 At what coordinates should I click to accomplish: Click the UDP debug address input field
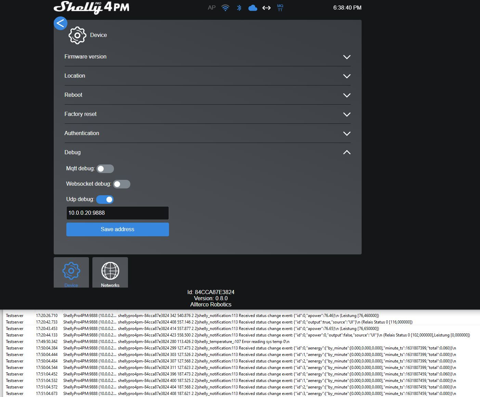tap(117, 213)
